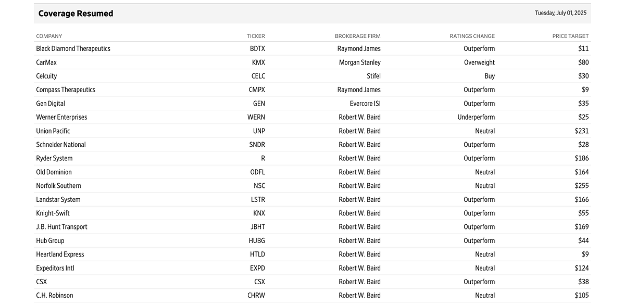Click the Coverage Resumed heading
Viewport: 625px width, 306px height.
76,14
